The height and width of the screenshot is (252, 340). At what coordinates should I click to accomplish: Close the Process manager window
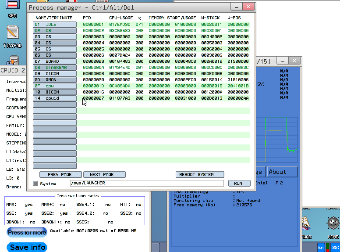coord(248,7)
